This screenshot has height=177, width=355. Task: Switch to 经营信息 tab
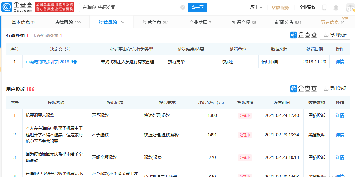(155, 22)
